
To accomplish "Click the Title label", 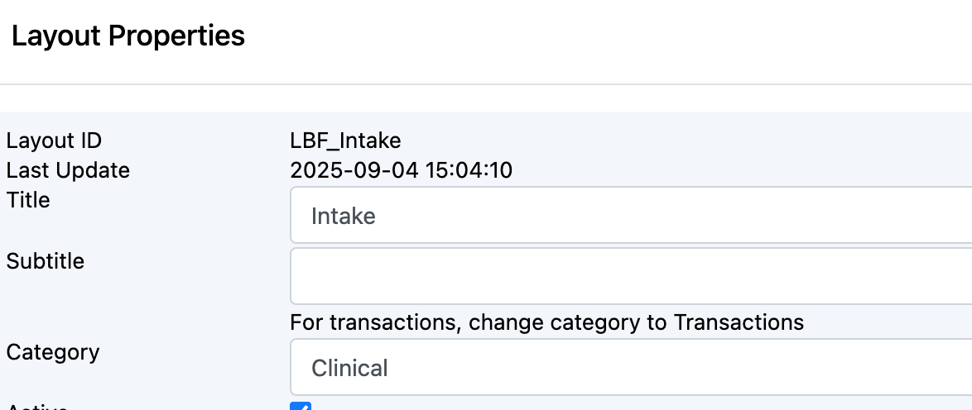I will click(28, 200).
